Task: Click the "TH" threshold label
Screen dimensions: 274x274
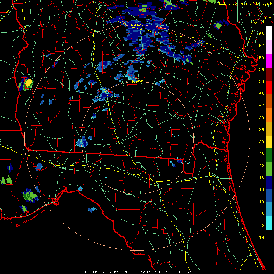Action: click(x=262, y=238)
